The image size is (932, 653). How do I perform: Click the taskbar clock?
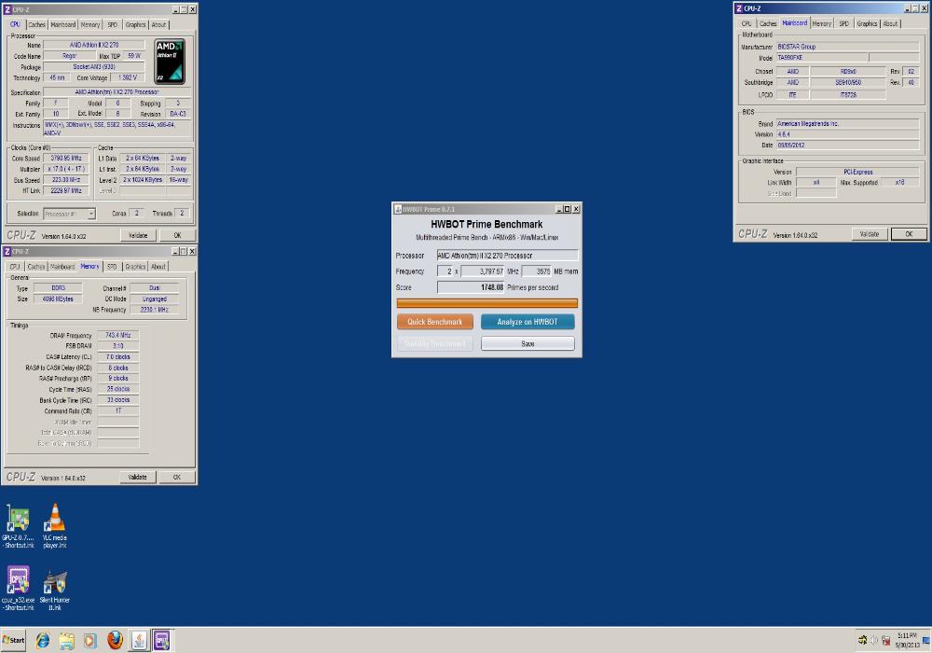point(907,641)
